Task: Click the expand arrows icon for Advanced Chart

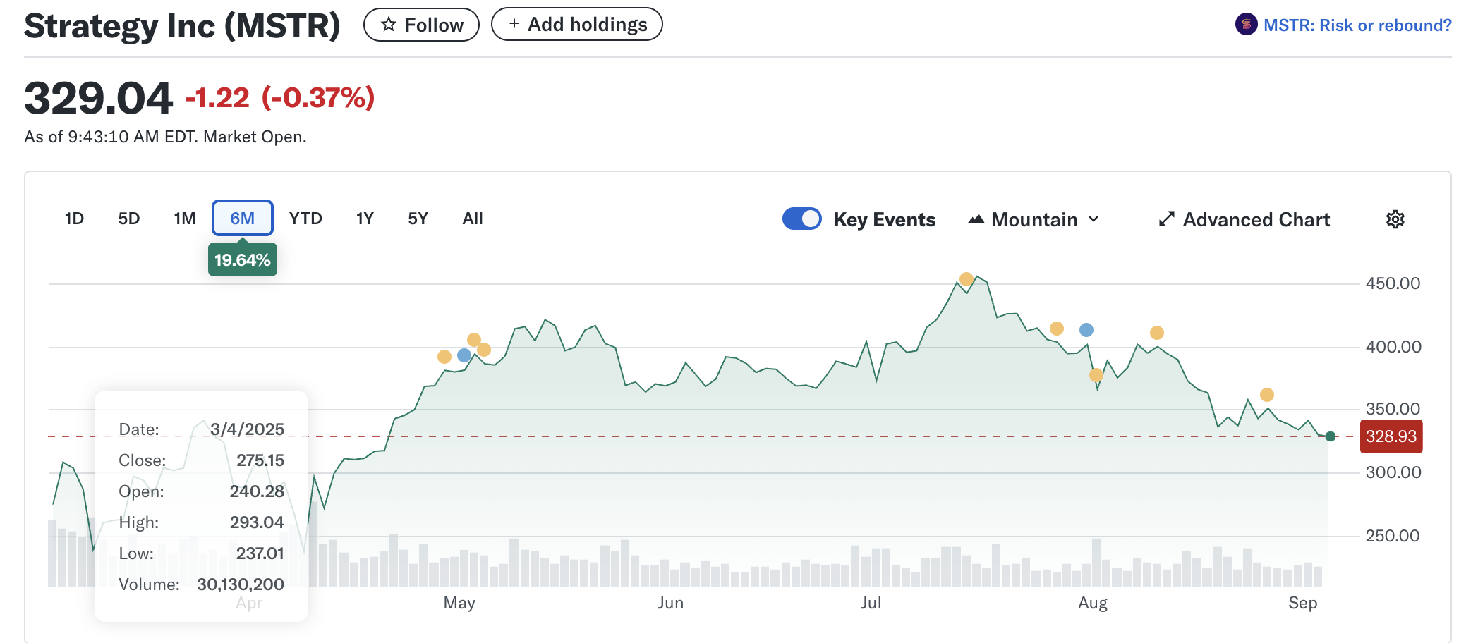Action: pos(1166,219)
